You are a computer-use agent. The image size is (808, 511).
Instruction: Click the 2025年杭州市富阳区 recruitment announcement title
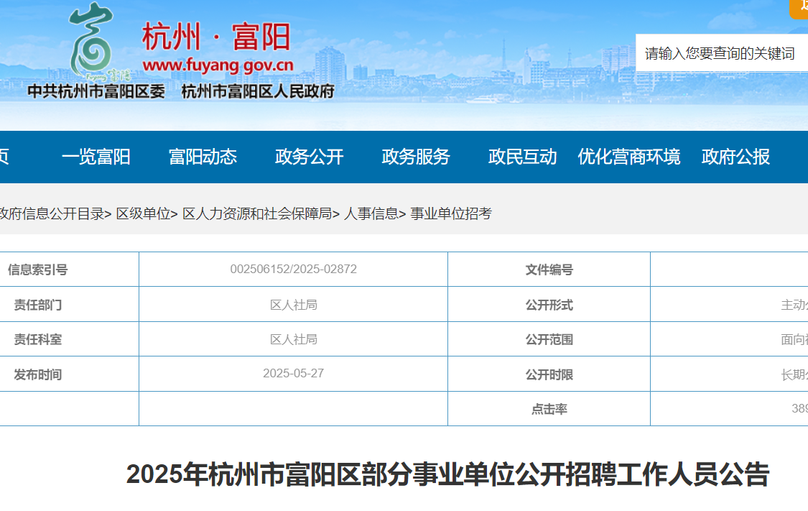pos(447,474)
